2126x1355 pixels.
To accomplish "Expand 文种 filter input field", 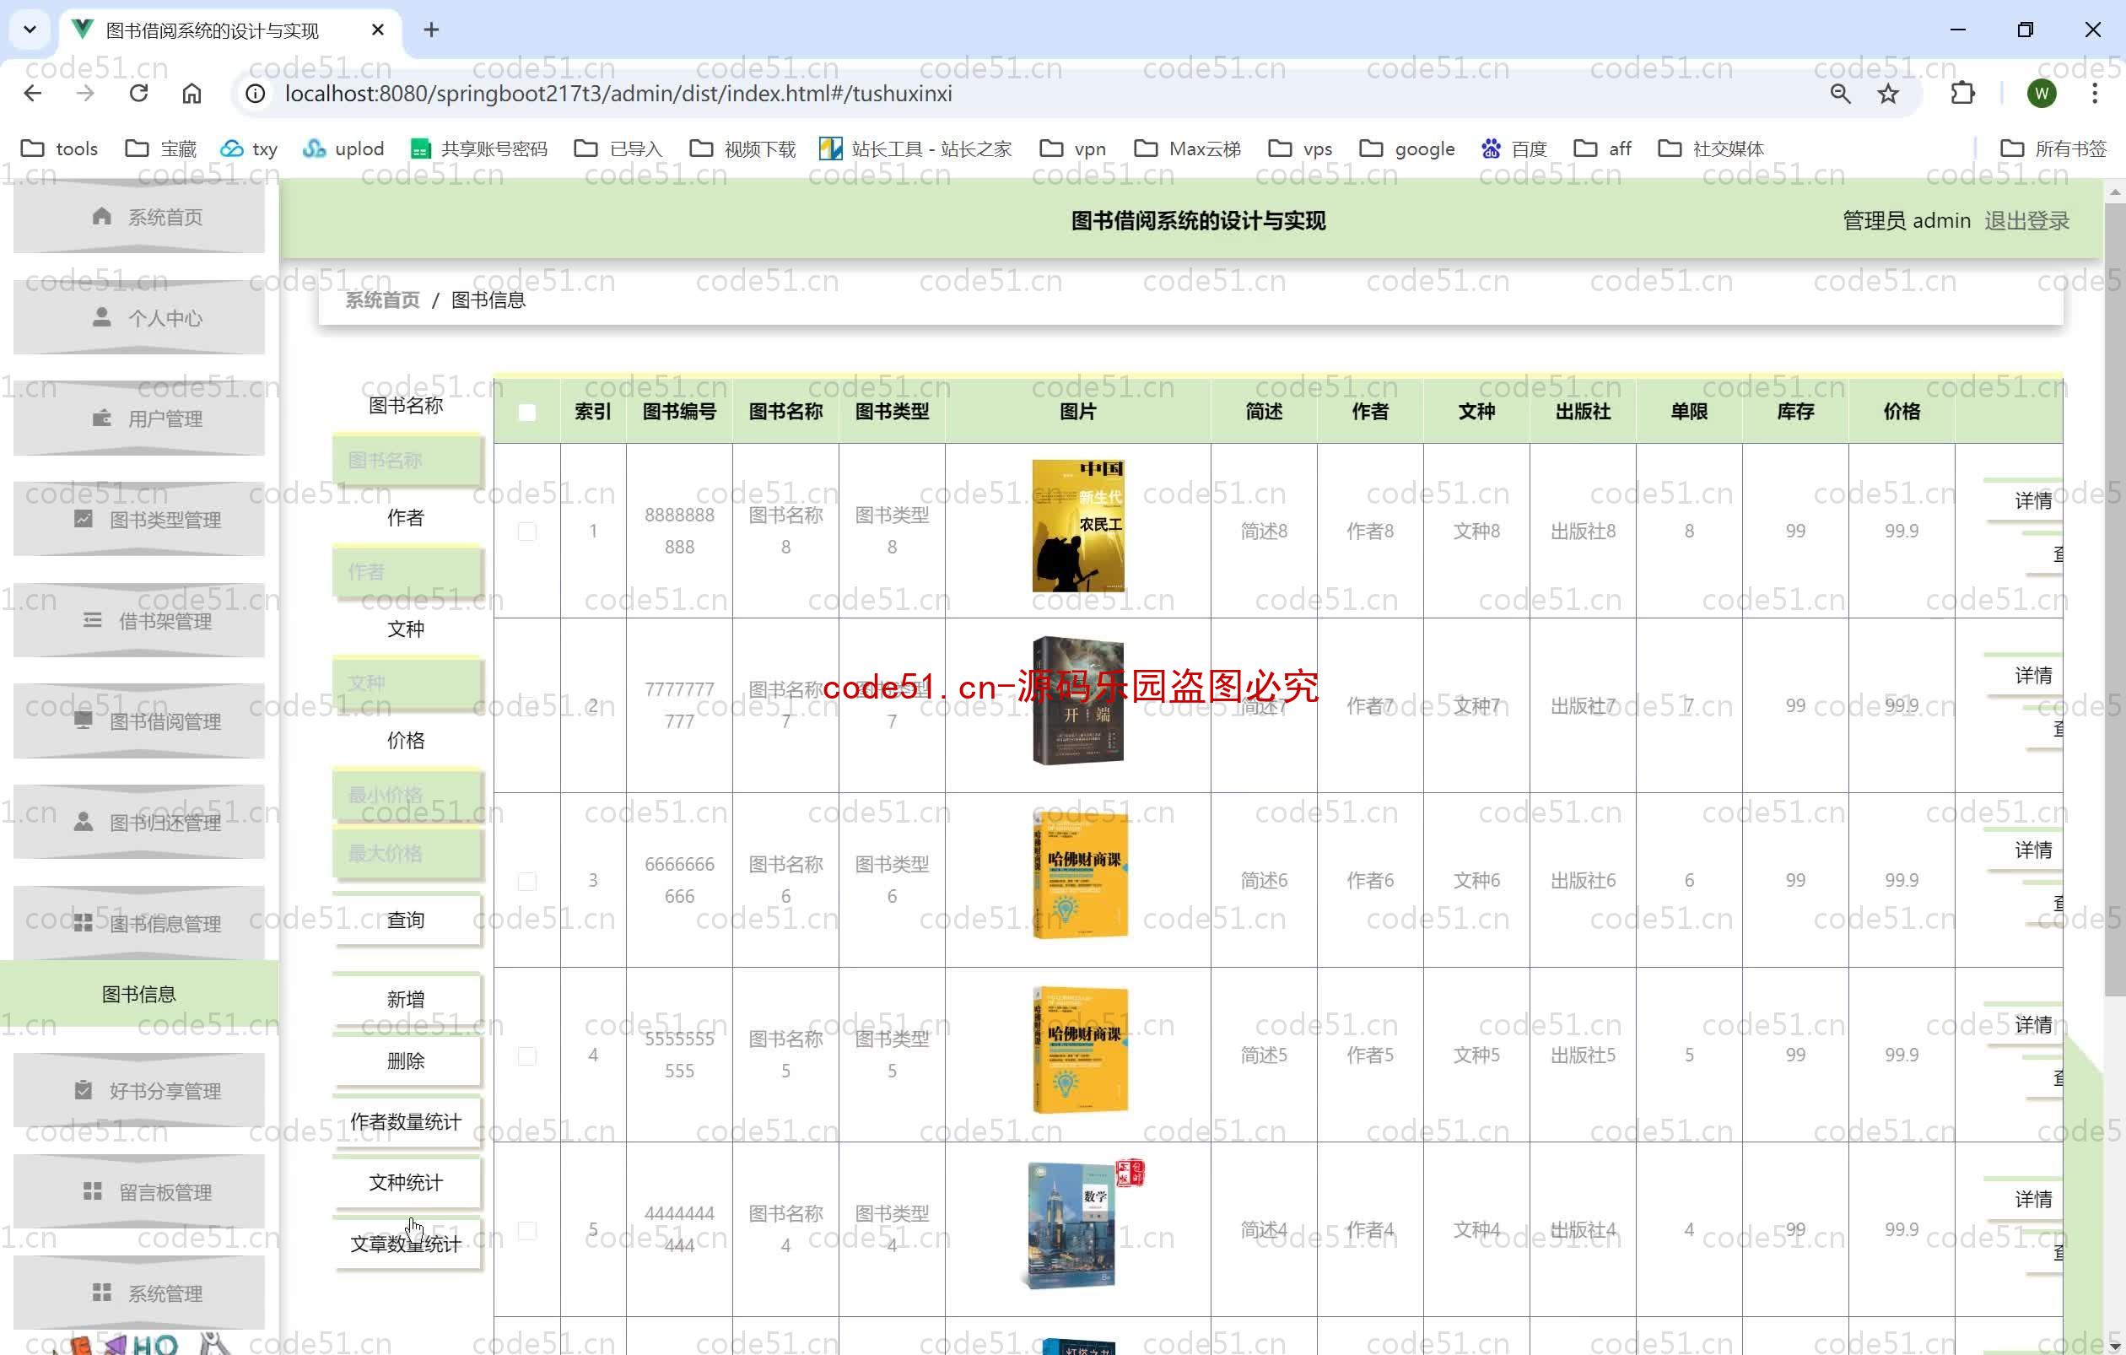I will (406, 683).
